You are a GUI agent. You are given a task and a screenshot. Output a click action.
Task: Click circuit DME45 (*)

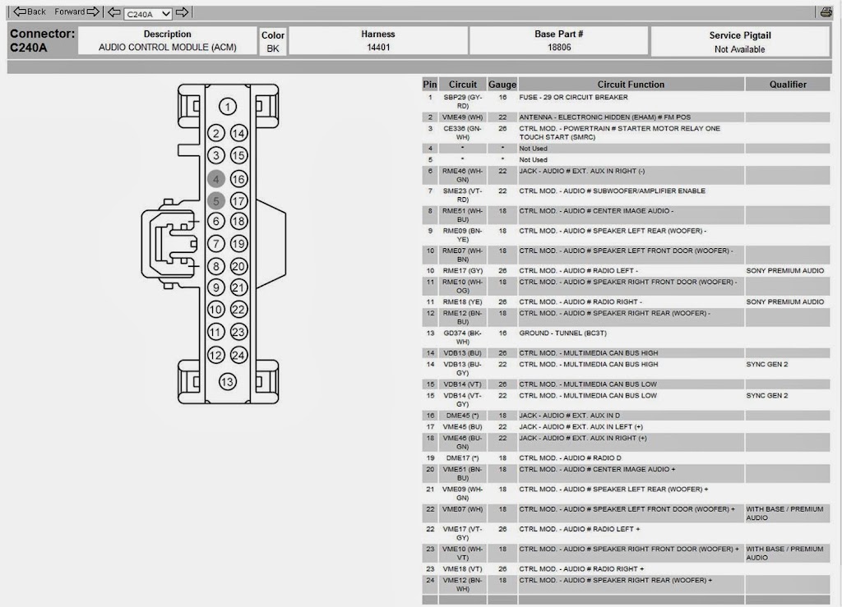coord(462,416)
